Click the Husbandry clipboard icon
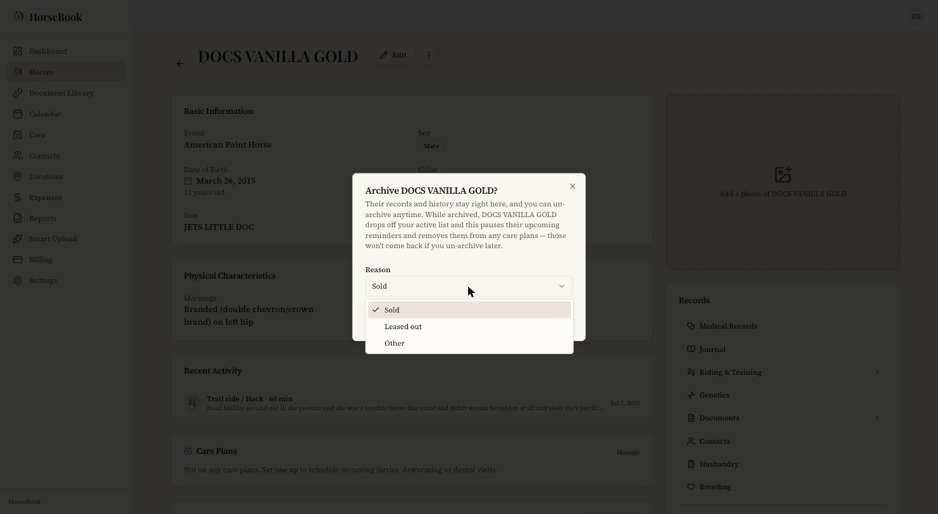938x514 pixels. pyautogui.click(x=691, y=464)
